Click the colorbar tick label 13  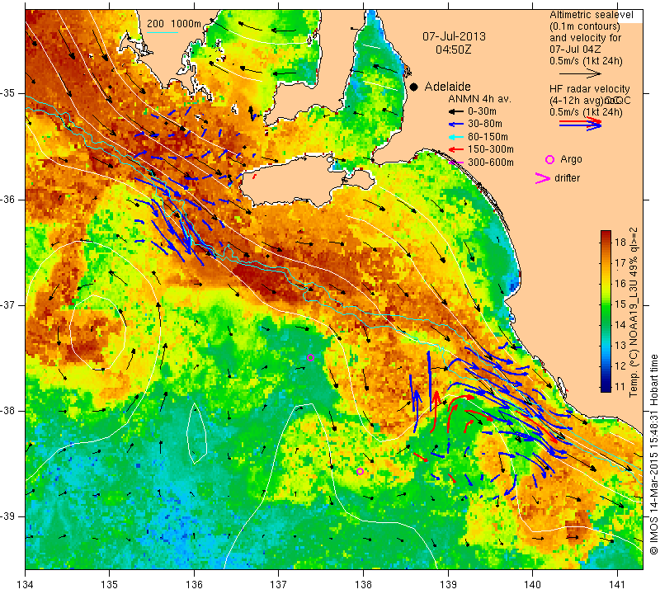click(x=620, y=345)
